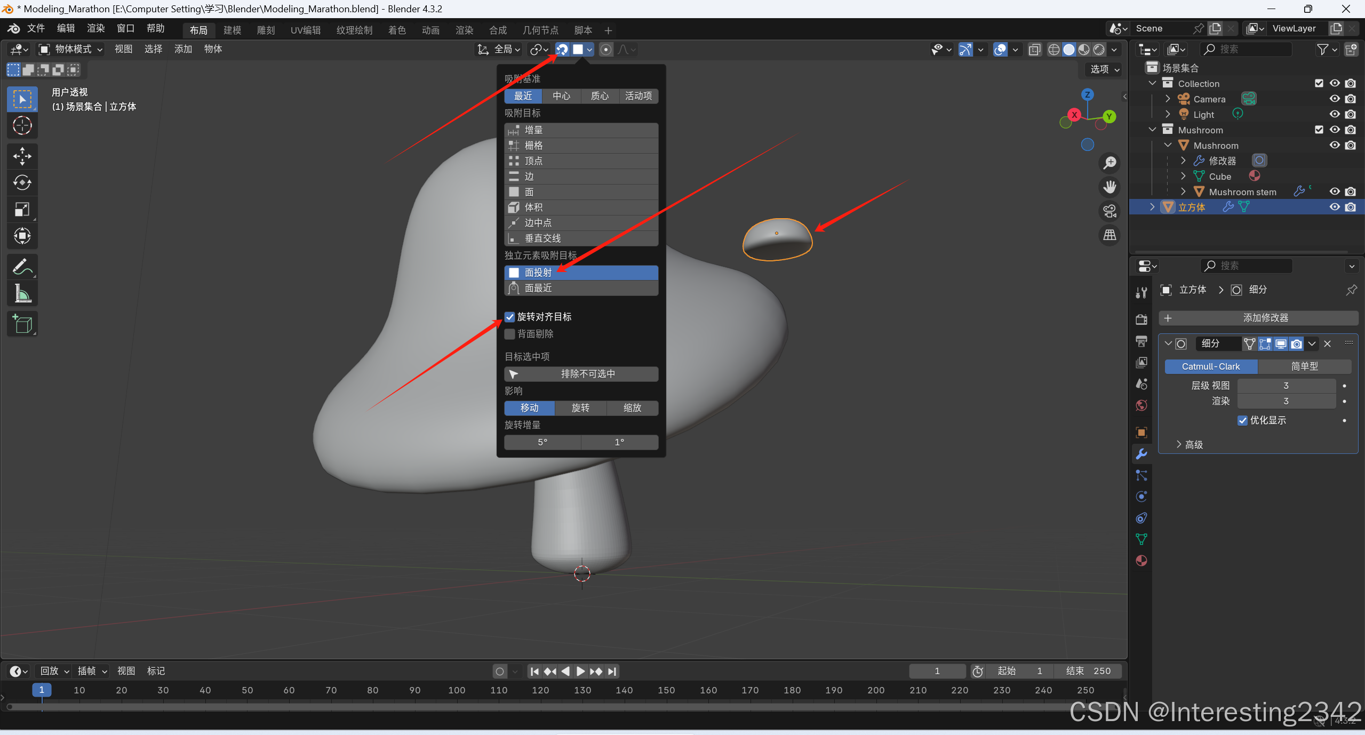Choose the Annotate pencil tool

click(x=22, y=266)
